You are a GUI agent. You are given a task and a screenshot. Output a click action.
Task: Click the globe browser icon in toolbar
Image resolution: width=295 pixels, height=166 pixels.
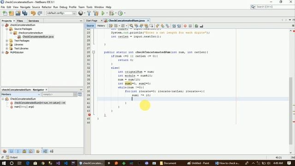tap(81, 13)
